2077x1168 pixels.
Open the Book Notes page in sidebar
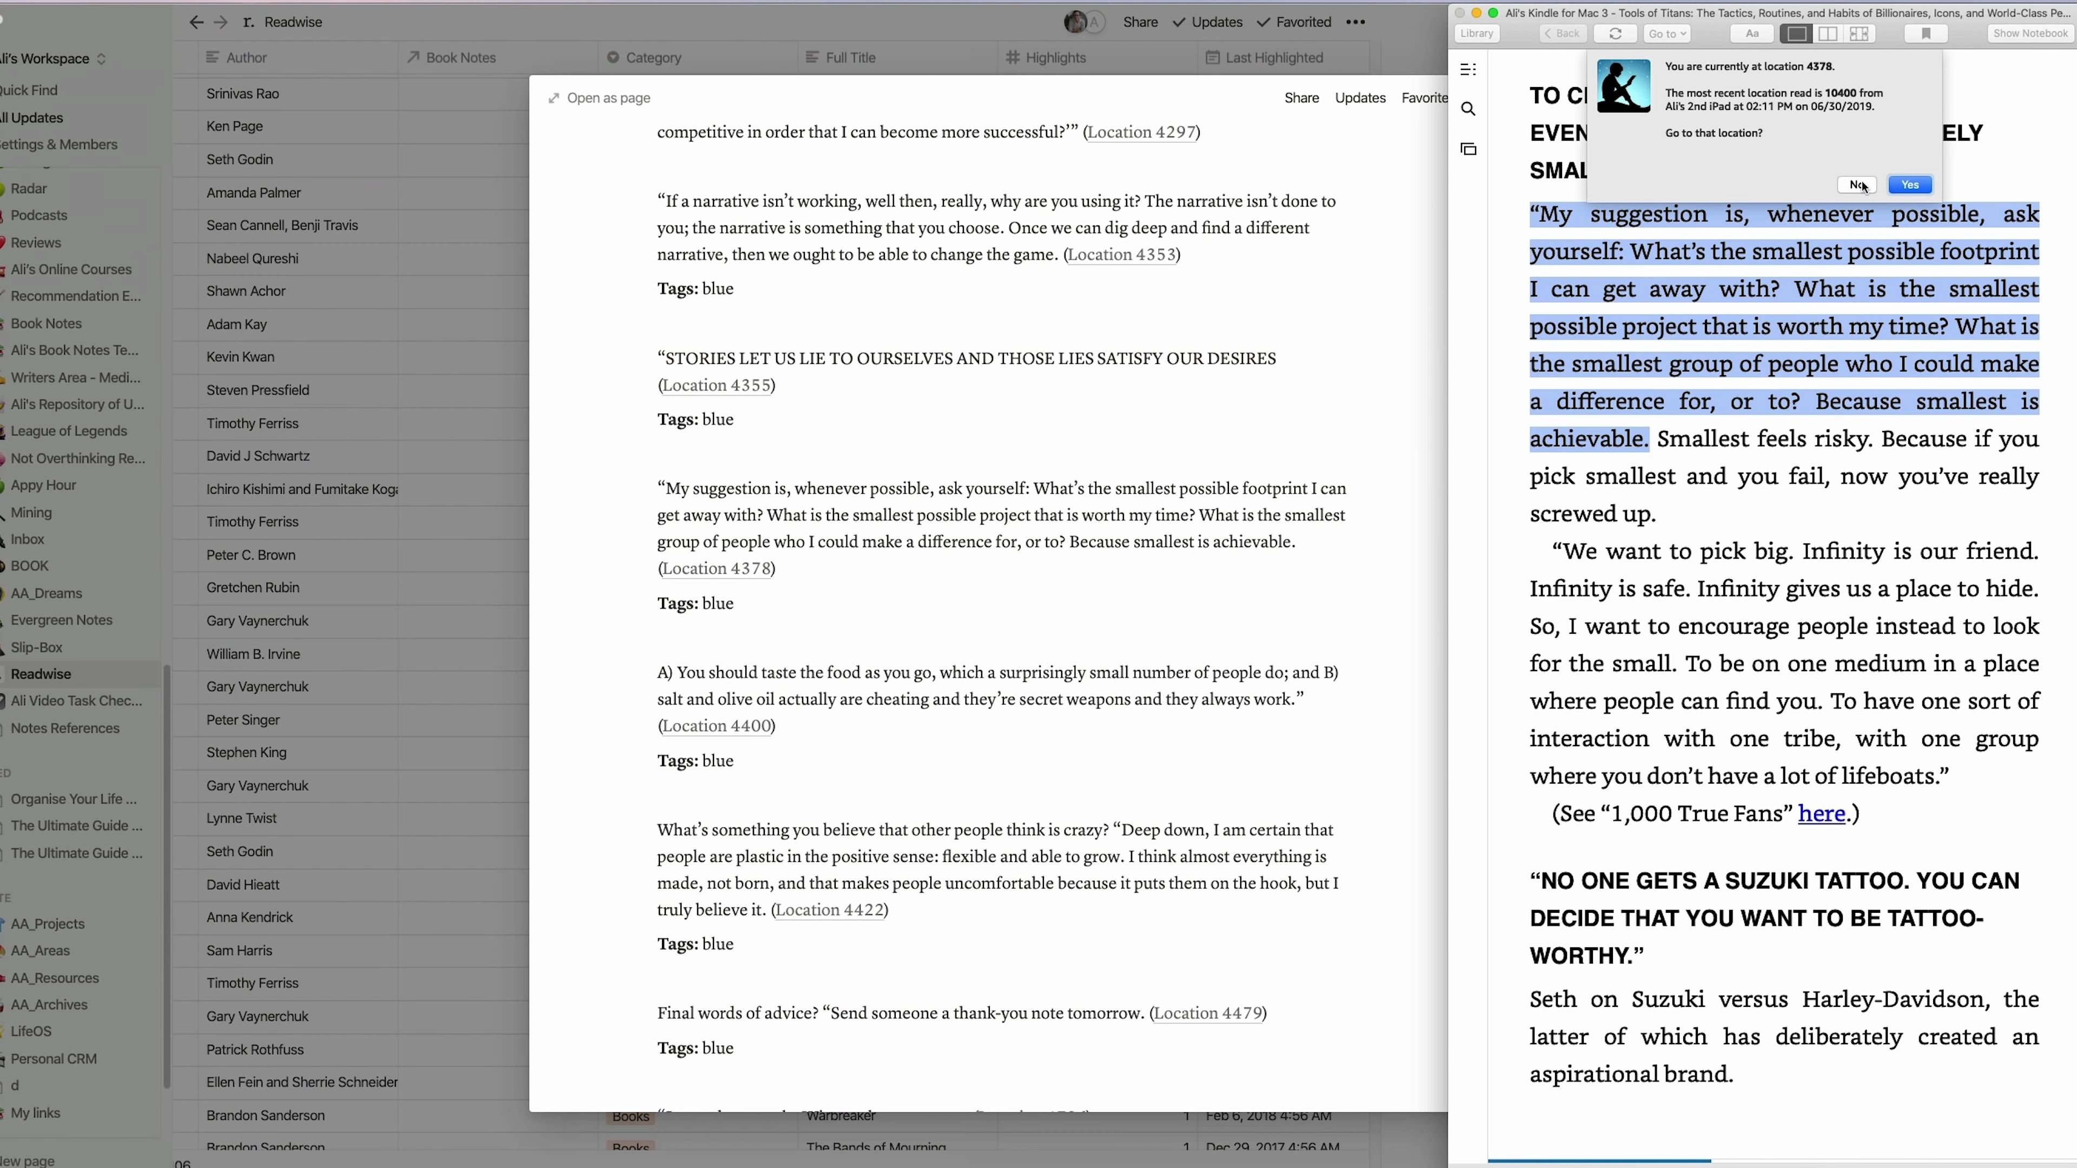click(46, 323)
